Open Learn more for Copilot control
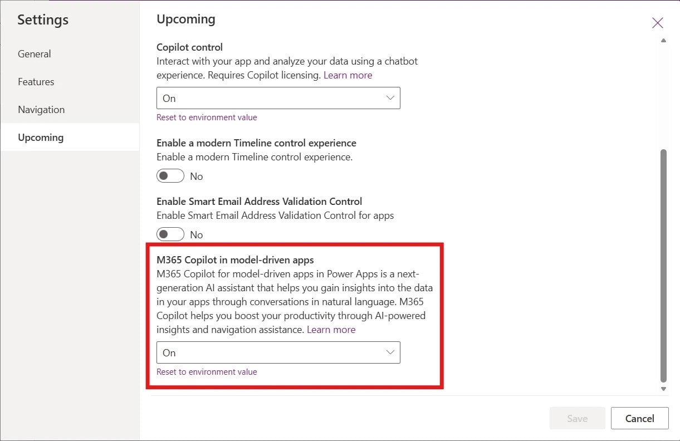The width and height of the screenshot is (680, 441). coord(348,75)
